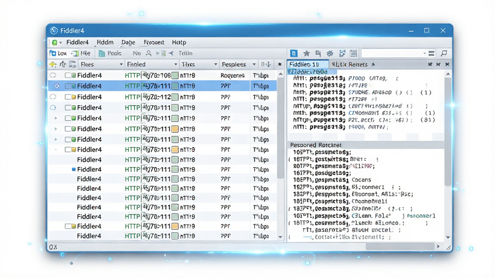Click the copy icon left of Floes header
The image size is (495, 278).
73,64
